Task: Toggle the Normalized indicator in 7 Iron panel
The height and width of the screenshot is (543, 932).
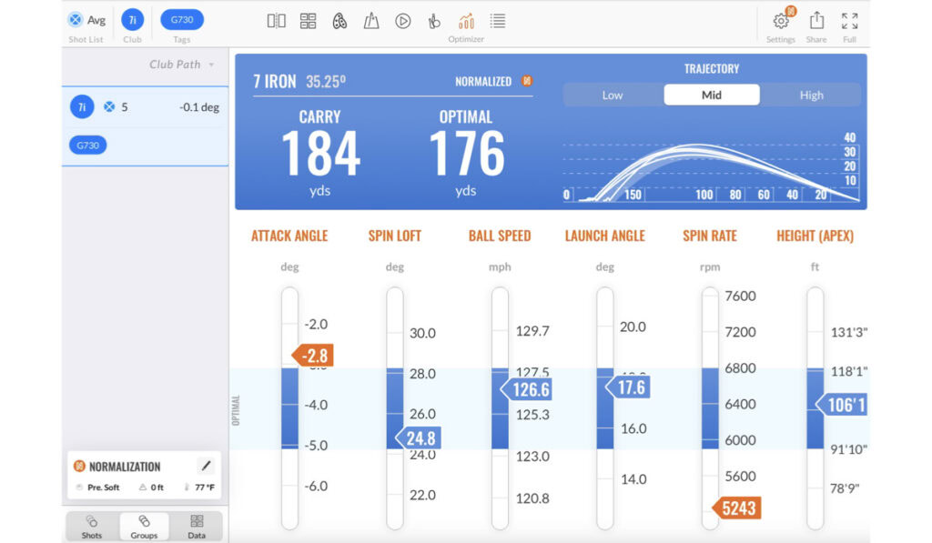Action: 526,82
